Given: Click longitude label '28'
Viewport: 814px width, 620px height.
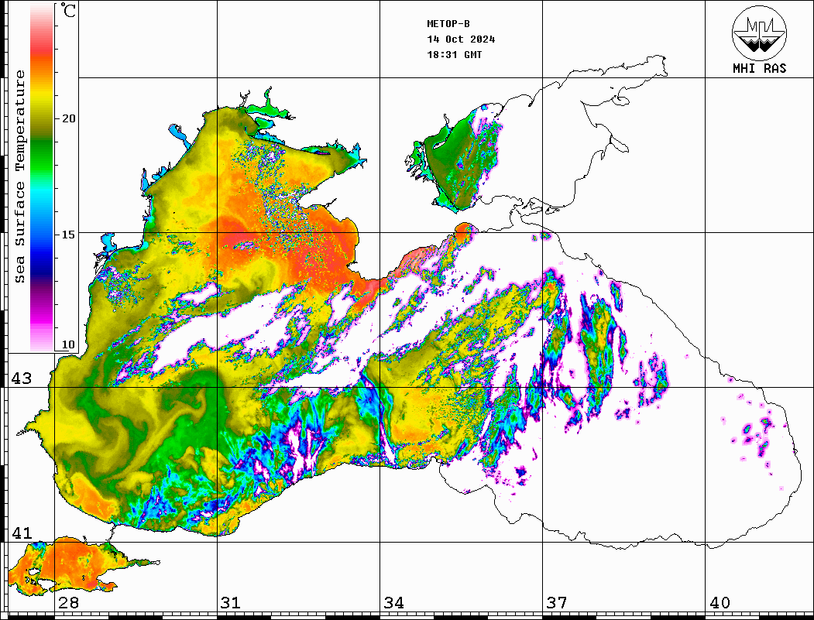Looking at the screenshot, I should pyautogui.click(x=68, y=602).
